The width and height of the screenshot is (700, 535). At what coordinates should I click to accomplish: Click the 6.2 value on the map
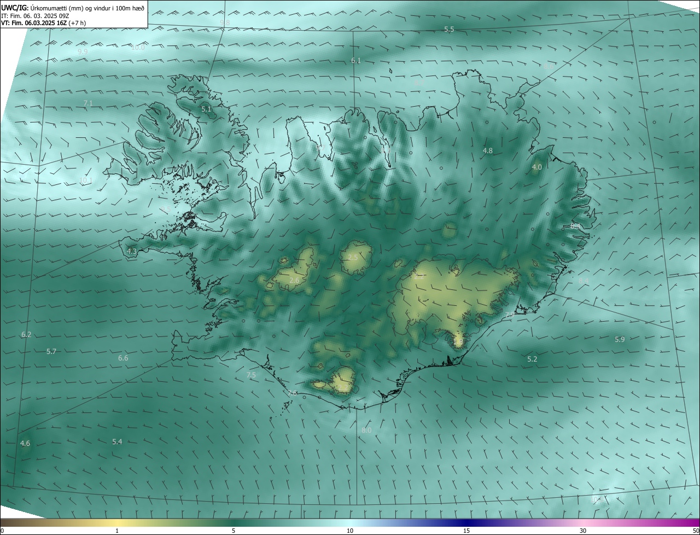pos(26,334)
